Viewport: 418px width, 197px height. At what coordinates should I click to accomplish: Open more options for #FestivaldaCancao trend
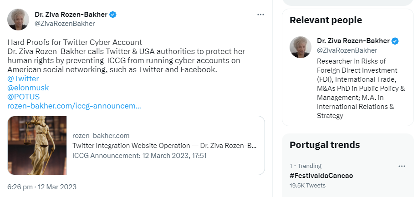(x=401, y=166)
